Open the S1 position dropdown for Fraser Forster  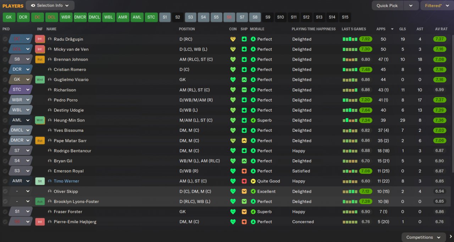pos(21,212)
